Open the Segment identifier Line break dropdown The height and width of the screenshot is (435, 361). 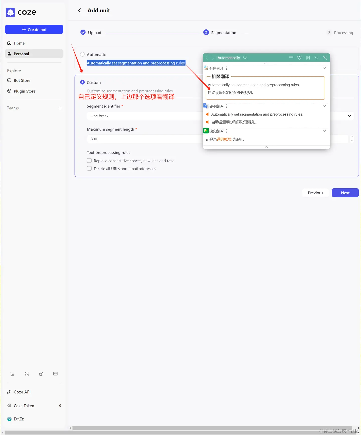(x=221, y=116)
